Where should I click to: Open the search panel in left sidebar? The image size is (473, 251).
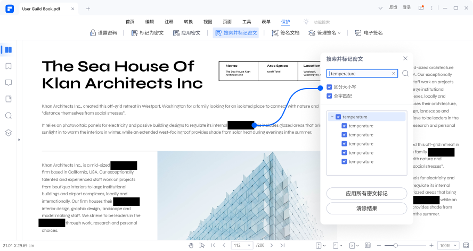(8, 116)
